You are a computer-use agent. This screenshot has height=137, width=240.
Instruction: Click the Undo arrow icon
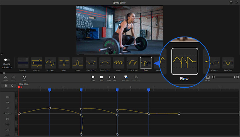click(6, 77)
